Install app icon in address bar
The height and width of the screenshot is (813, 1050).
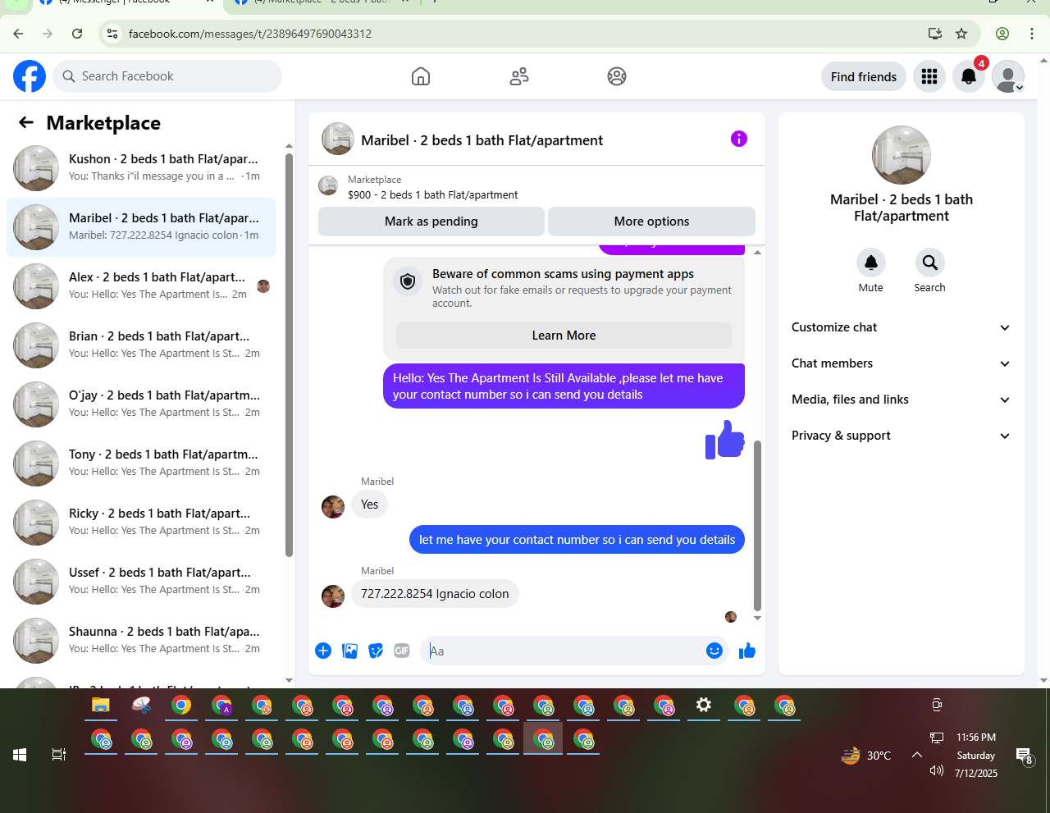click(x=934, y=34)
